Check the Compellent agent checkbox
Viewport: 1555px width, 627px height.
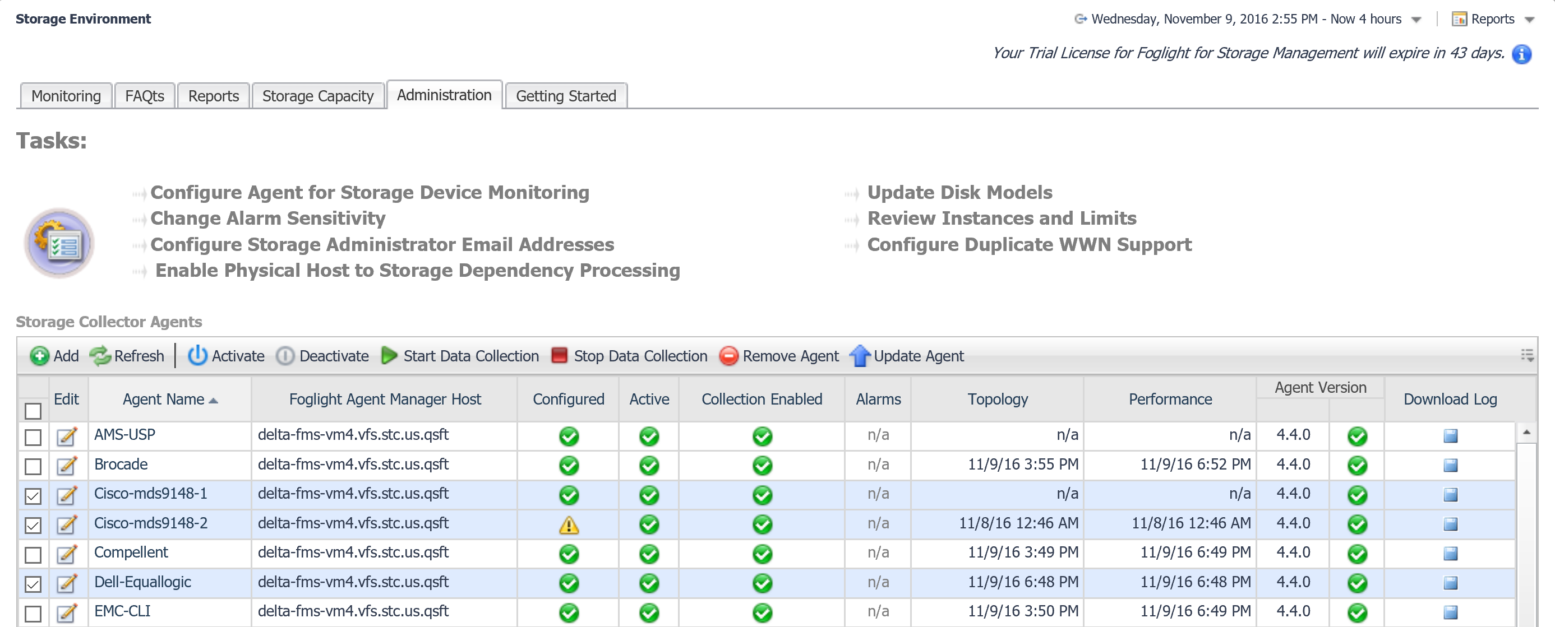pyautogui.click(x=33, y=554)
